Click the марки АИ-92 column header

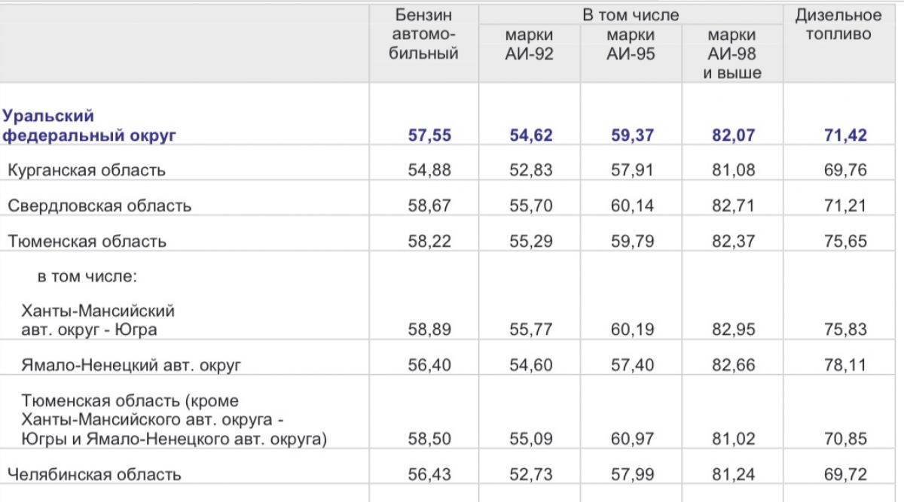pos(529,44)
